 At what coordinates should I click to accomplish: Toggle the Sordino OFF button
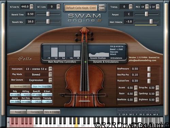20,86
